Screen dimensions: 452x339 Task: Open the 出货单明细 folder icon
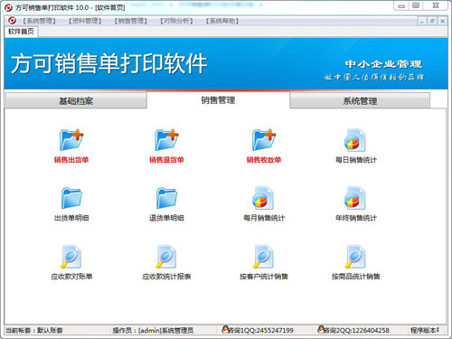[x=71, y=198]
